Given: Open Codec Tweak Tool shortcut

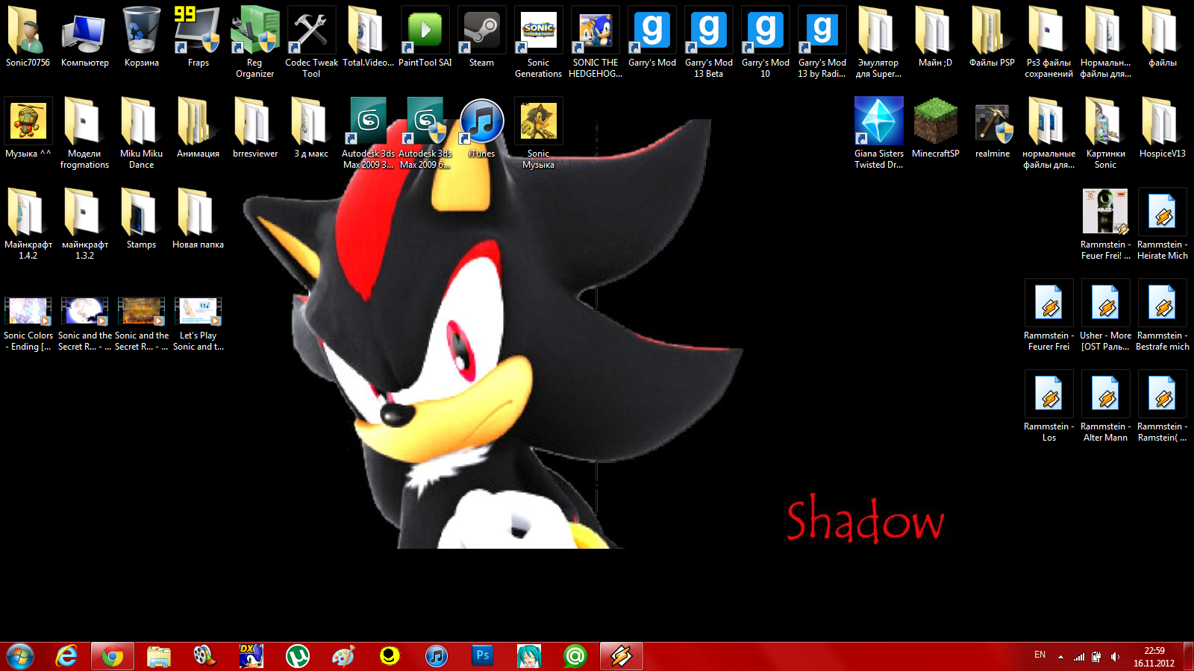Looking at the screenshot, I should tap(311, 42).
